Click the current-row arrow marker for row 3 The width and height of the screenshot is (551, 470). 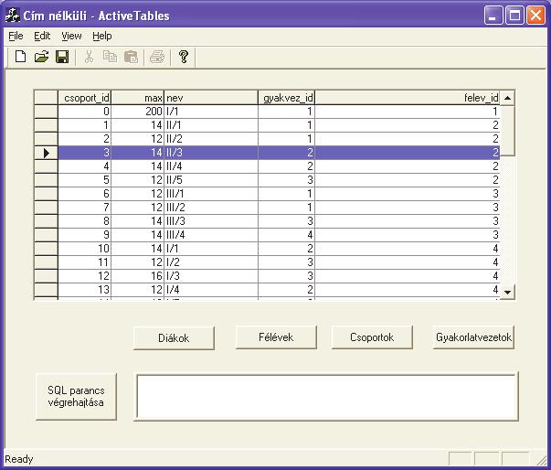(x=46, y=153)
